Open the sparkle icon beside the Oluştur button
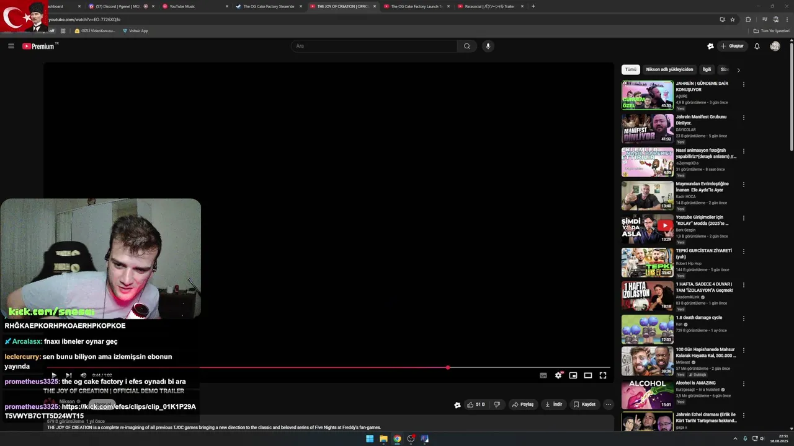This screenshot has height=446, width=794. click(710, 46)
